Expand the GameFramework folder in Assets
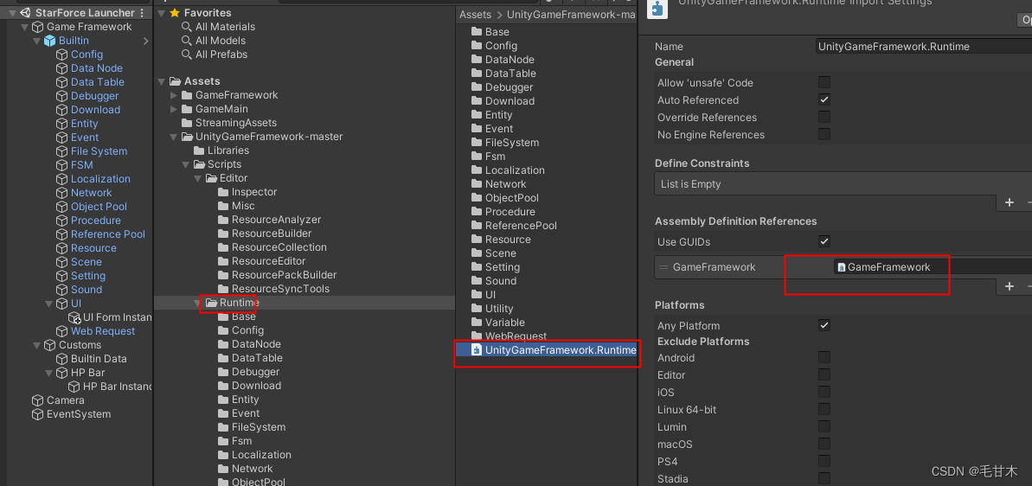The image size is (1032, 486). [x=174, y=95]
